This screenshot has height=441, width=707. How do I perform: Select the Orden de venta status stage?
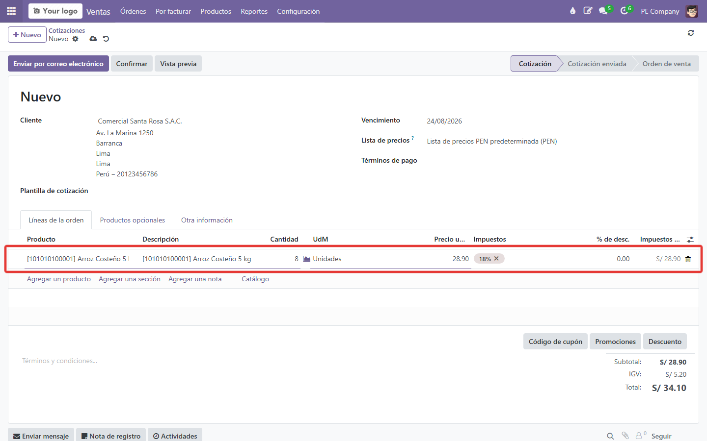(x=666, y=64)
